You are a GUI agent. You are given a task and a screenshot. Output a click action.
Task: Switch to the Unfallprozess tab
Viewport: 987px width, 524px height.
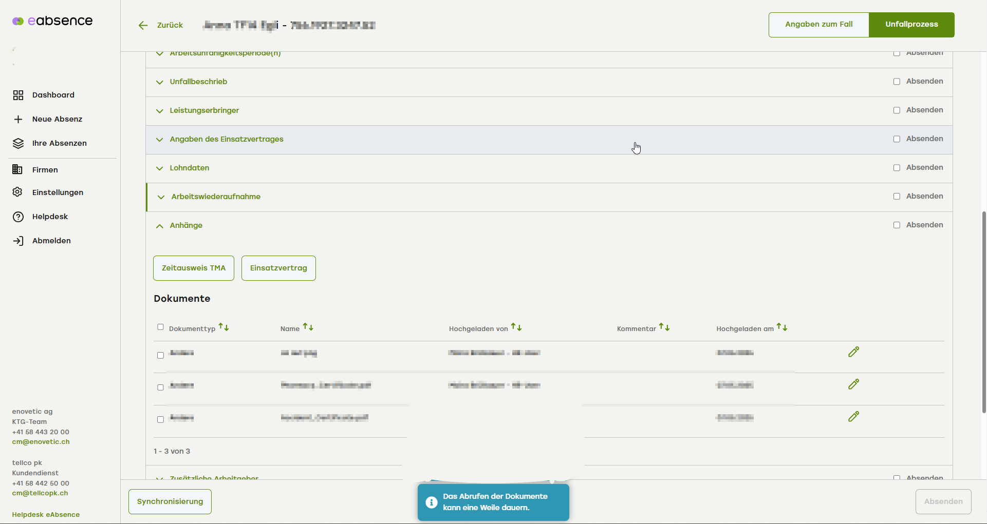click(x=911, y=25)
